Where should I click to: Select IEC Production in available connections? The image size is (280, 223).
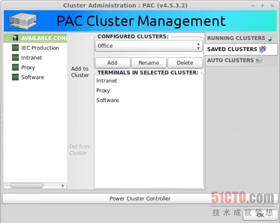click(35, 48)
